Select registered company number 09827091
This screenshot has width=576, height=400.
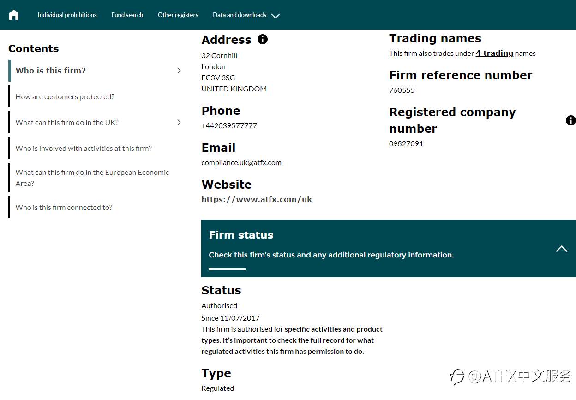(x=406, y=143)
